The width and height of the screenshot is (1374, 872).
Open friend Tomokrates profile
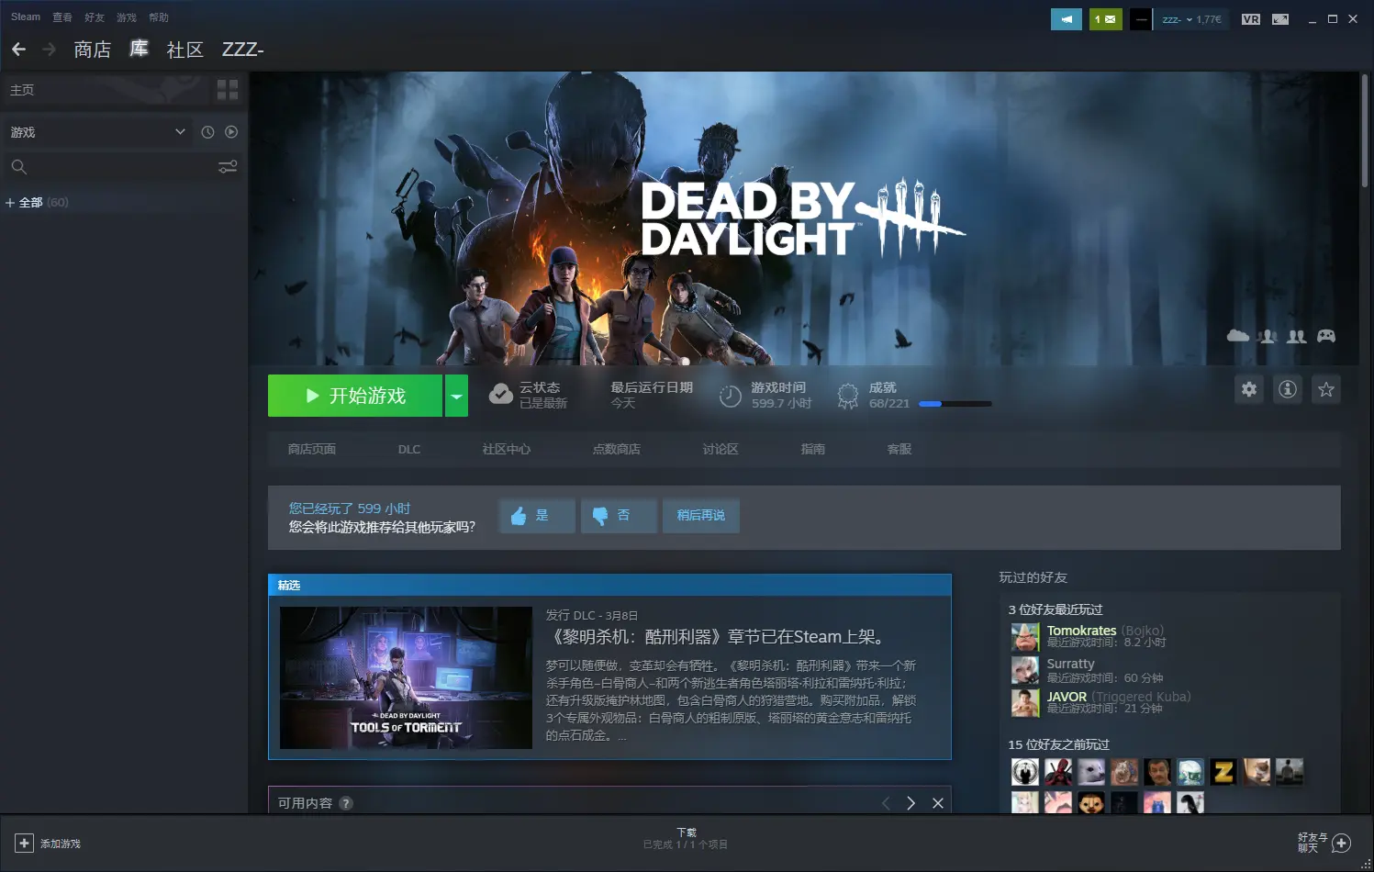pos(1081,631)
